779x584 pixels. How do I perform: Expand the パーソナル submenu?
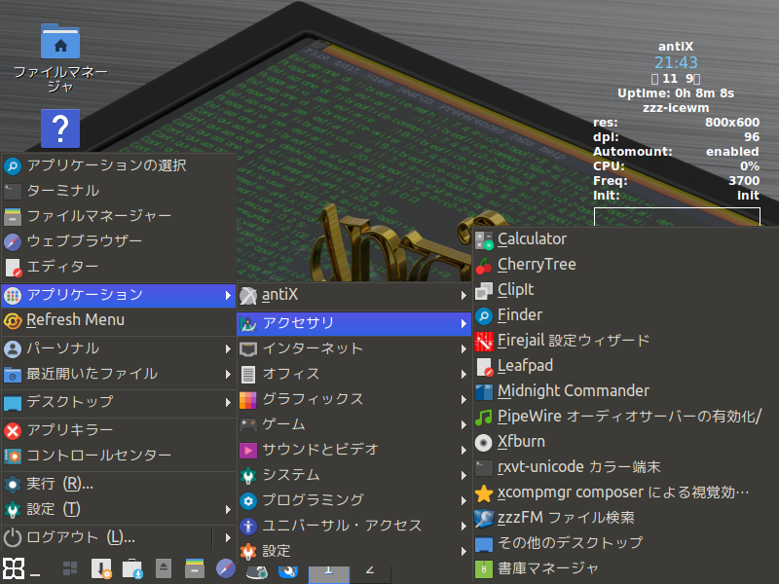tap(118, 349)
